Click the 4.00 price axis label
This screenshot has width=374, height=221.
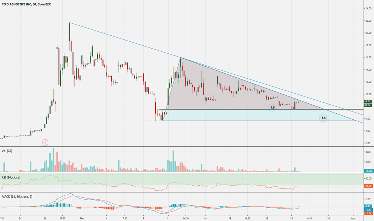coord(368,131)
